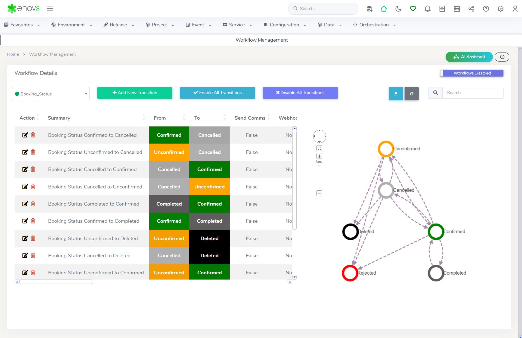Open the notifications bell

(427, 9)
